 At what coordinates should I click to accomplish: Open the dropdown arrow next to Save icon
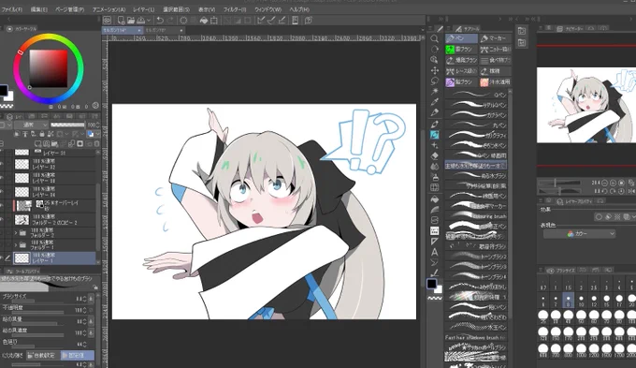pos(149,21)
